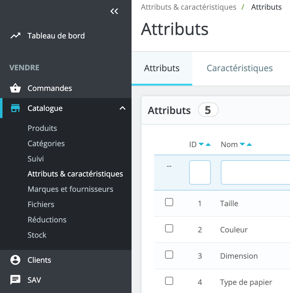This screenshot has width=290, height=293.
Task: Open Produits in the Catalogue submenu
Action: coord(42,128)
